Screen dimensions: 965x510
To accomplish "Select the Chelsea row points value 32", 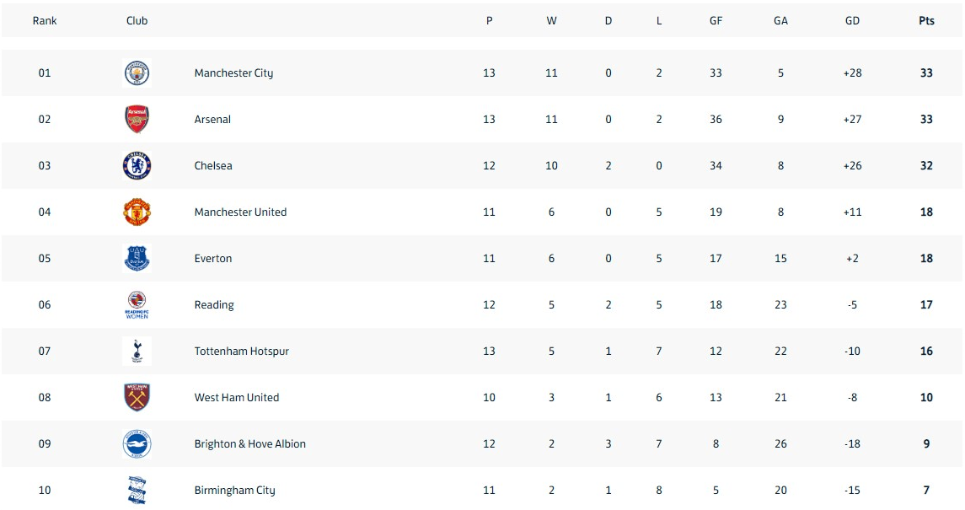I will tap(926, 165).
